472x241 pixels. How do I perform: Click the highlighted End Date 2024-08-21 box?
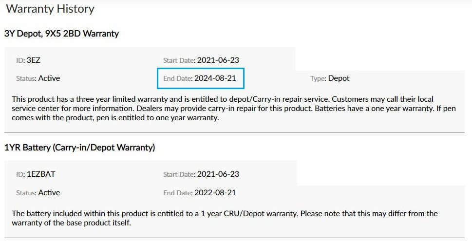click(200, 78)
